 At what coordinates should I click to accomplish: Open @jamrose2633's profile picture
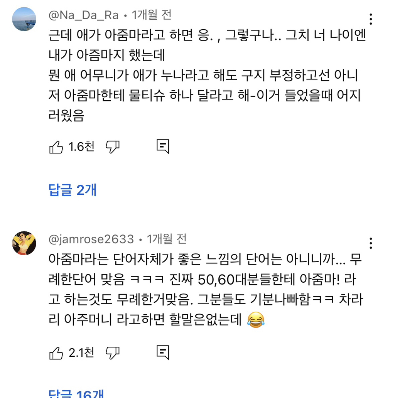[x=24, y=243]
